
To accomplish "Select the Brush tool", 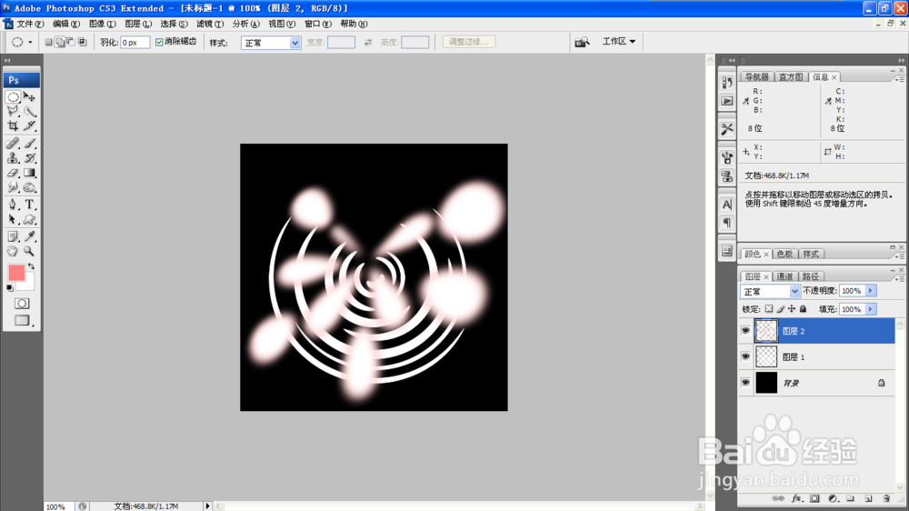I will click(30, 144).
